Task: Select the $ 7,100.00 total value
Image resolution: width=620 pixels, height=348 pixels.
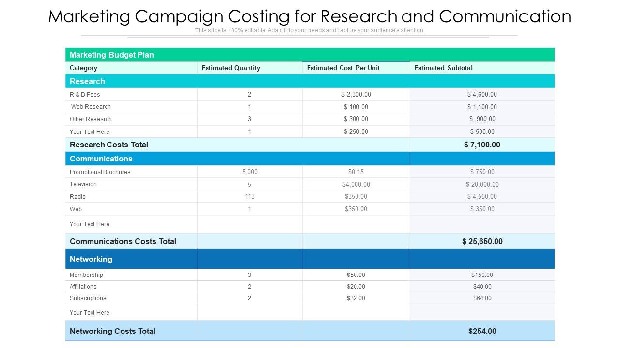Action: (x=482, y=145)
